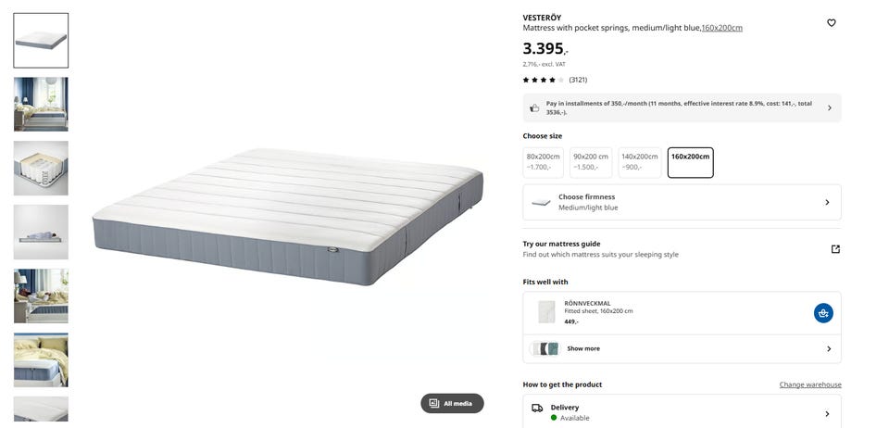Click the All media gallery icon
Viewport: 889px width, 428px height.
[434, 403]
